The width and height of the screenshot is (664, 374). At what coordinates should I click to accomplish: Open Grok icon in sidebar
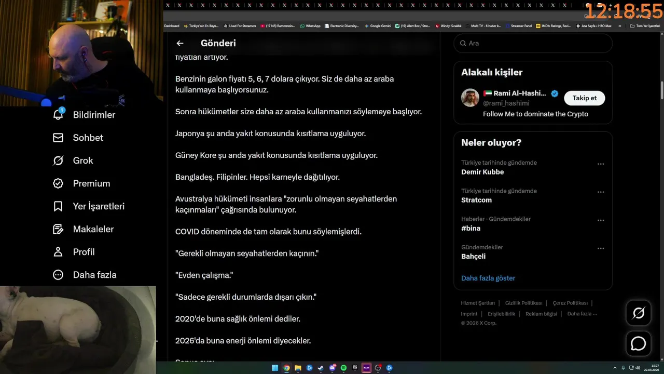pyautogui.click(x=58, y=161)
